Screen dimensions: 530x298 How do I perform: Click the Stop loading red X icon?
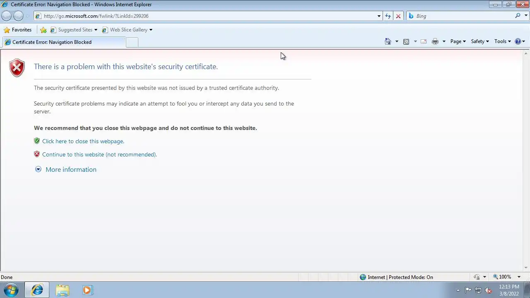pos(398,16)
